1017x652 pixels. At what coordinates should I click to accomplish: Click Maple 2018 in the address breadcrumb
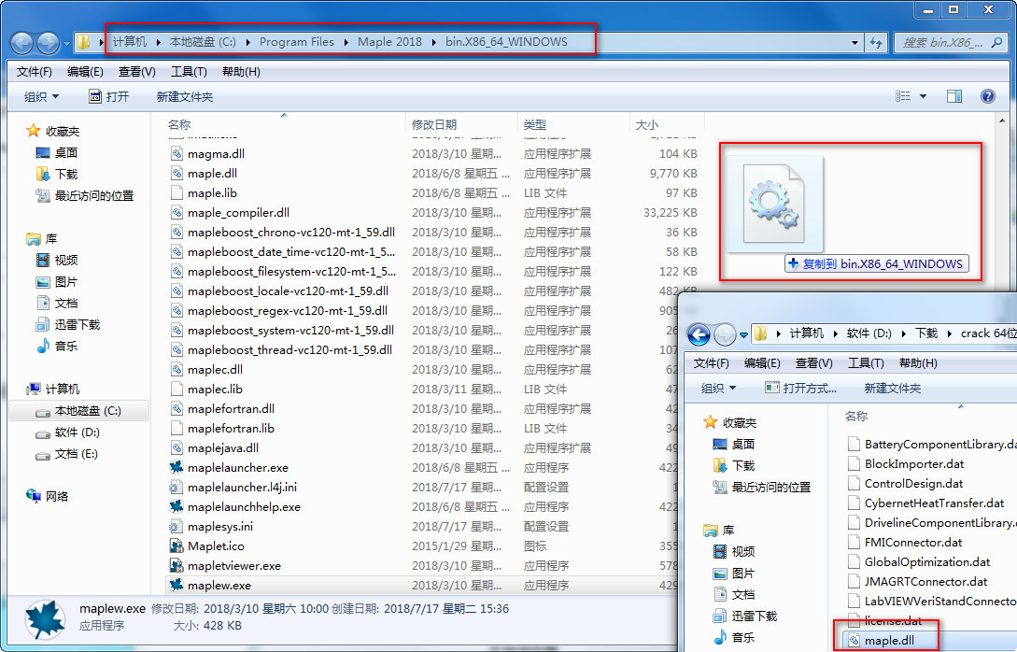tap(389, 41)
